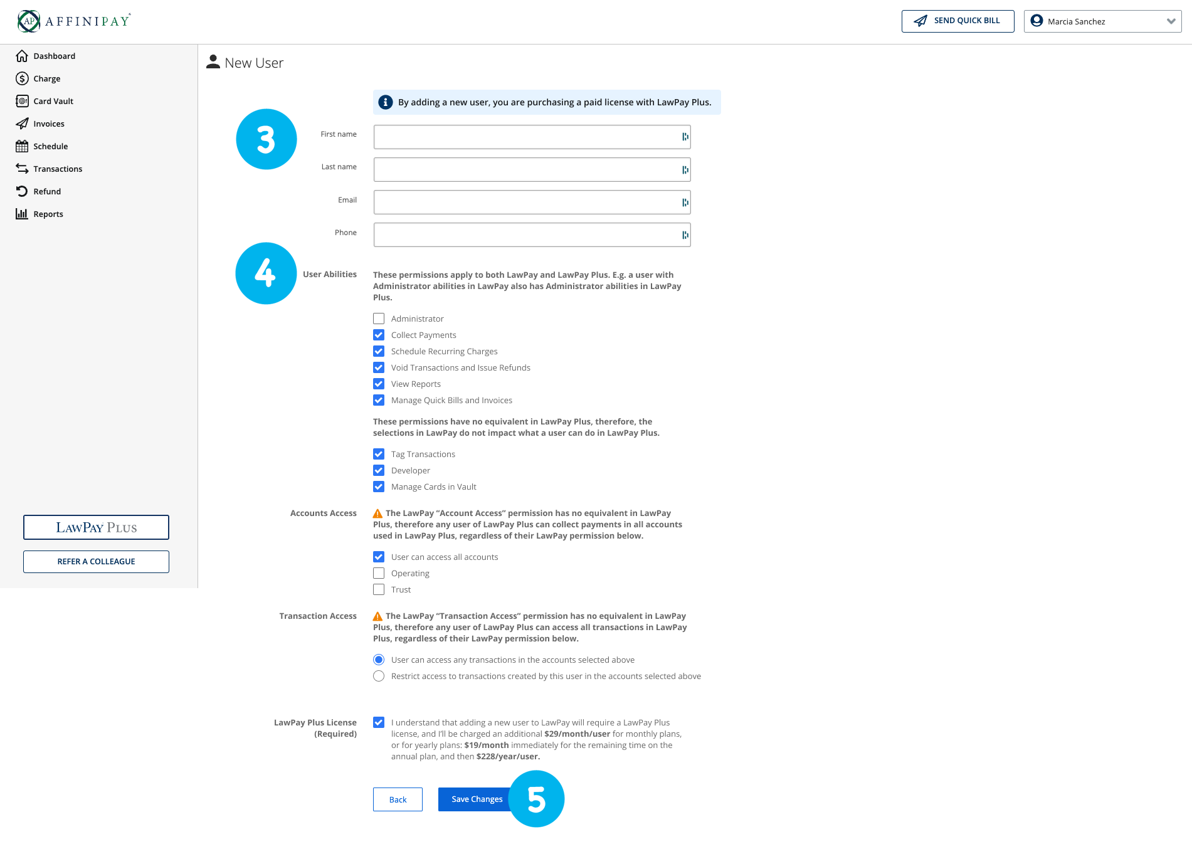This screenshot has width=1192, height=864.
Task: Click the Transactions arrows icon
Action: point(22,169)
